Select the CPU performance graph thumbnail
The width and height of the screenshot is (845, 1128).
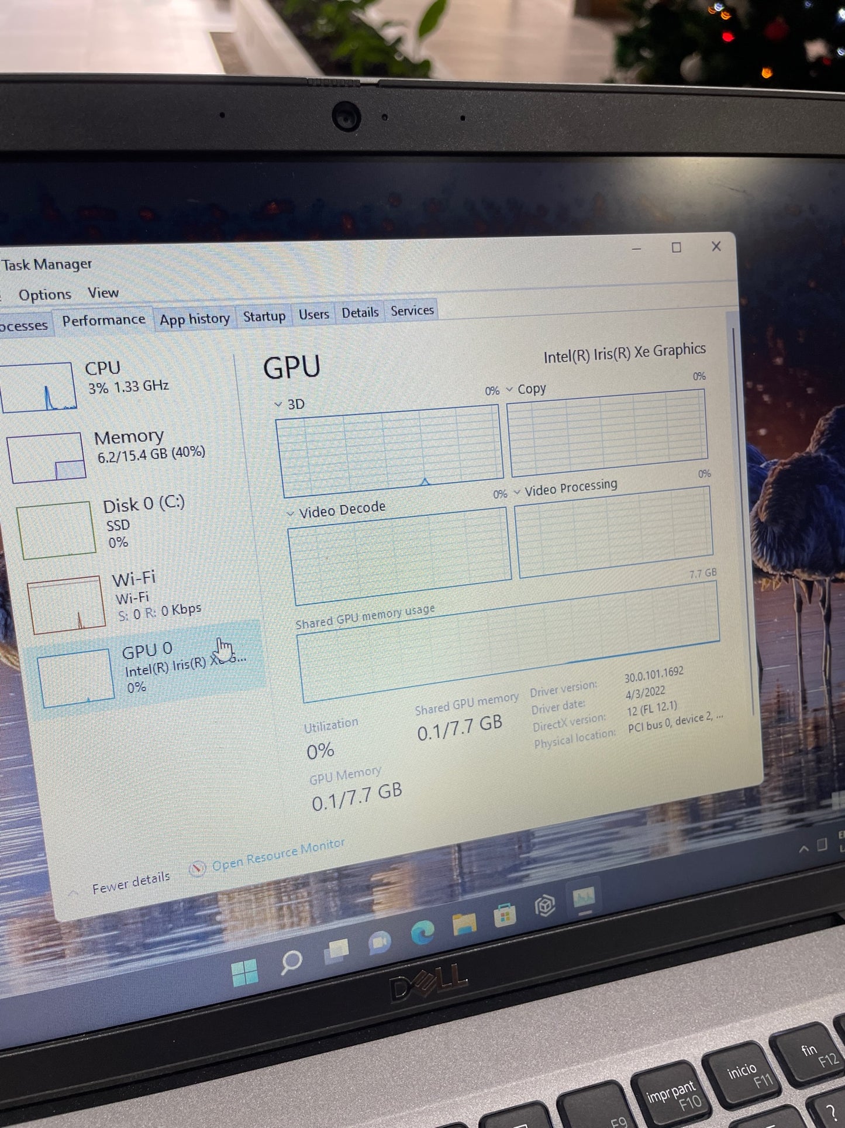click(40, 387)
